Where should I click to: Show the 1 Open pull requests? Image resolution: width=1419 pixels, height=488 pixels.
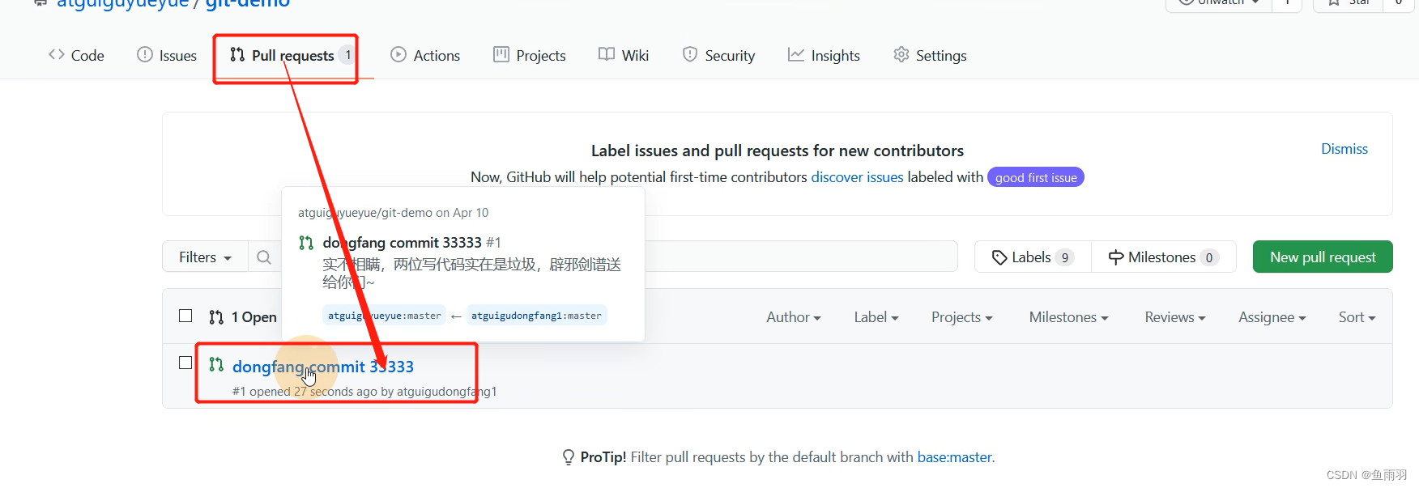[243, 317]
